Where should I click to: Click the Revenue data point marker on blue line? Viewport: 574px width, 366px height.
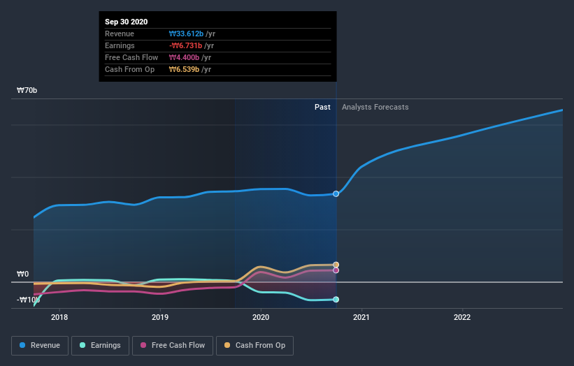click(336, 193)
